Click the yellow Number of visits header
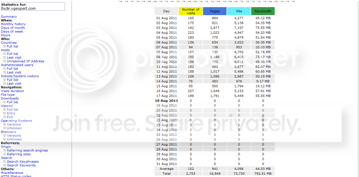Screen dimensions: 359x177 pyautogui.click(x=191, y=11)
